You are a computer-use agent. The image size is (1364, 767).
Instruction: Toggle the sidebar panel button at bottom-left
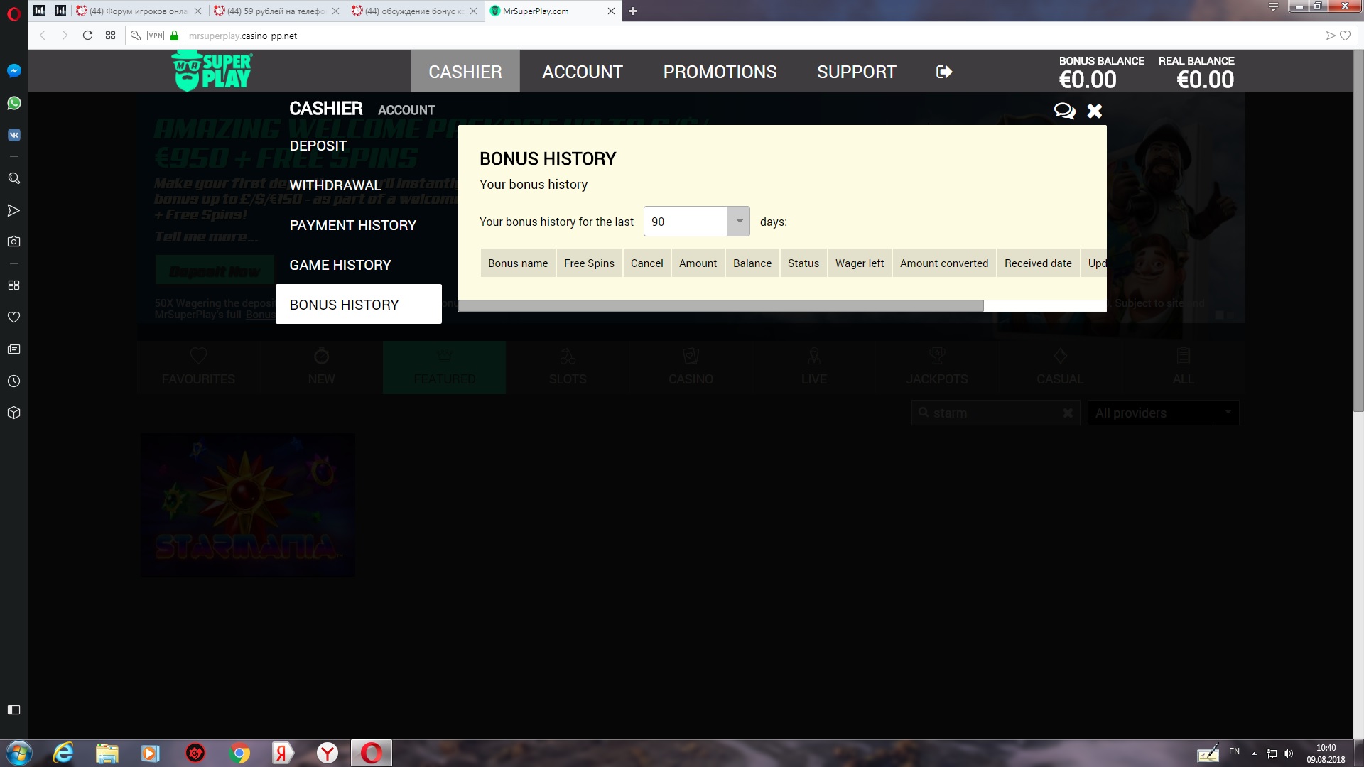click(13, 709)
